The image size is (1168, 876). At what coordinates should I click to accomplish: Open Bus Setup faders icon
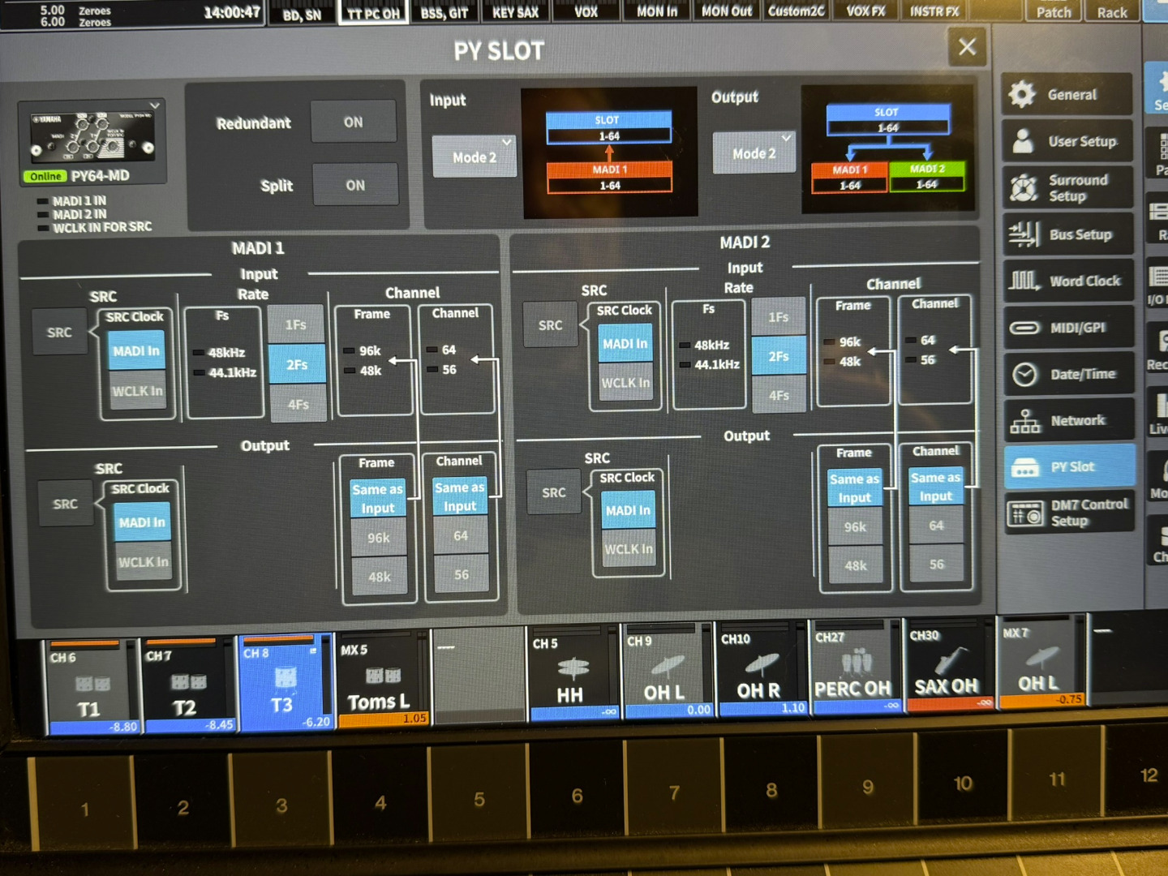(1024, 234)
